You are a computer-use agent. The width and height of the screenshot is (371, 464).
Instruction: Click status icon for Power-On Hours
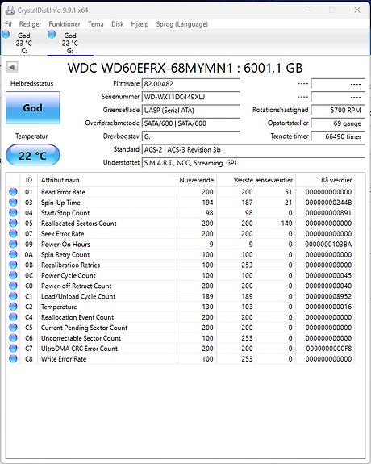tap(13, 244)
